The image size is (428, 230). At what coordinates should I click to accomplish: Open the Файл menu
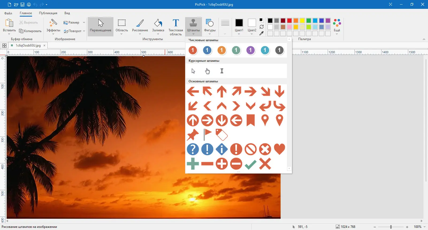pos(8,13)
